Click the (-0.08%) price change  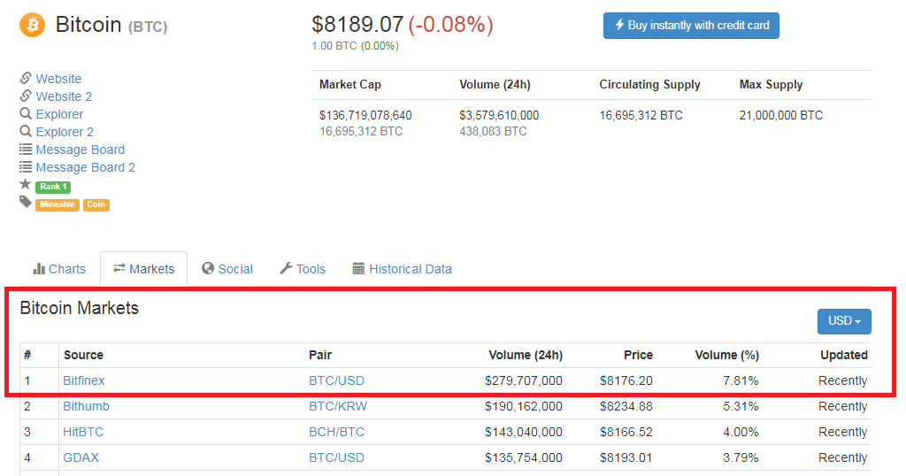pyautogui.click(x=450, y=24)
